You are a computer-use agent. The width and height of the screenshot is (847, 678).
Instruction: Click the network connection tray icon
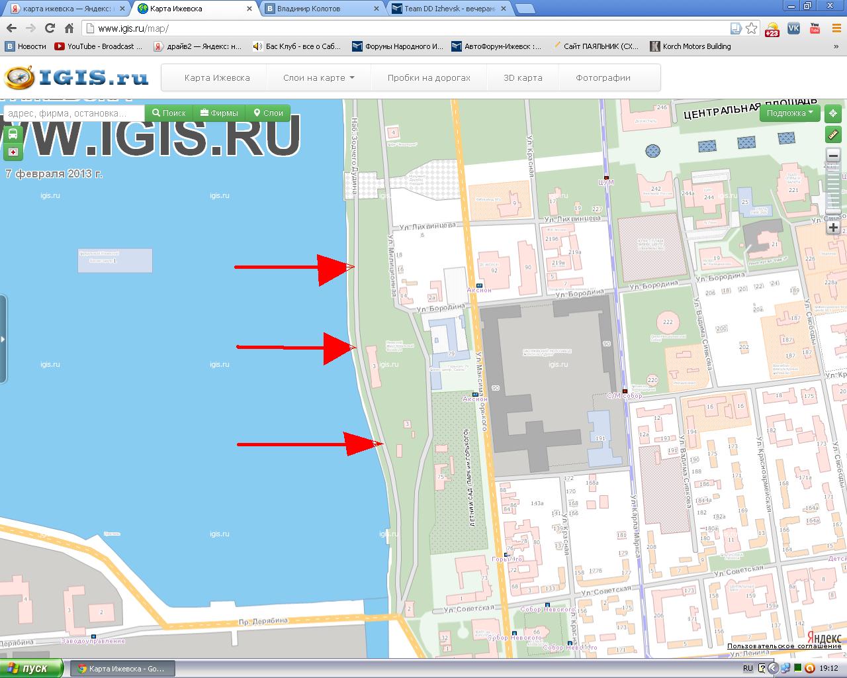[785, 668]
